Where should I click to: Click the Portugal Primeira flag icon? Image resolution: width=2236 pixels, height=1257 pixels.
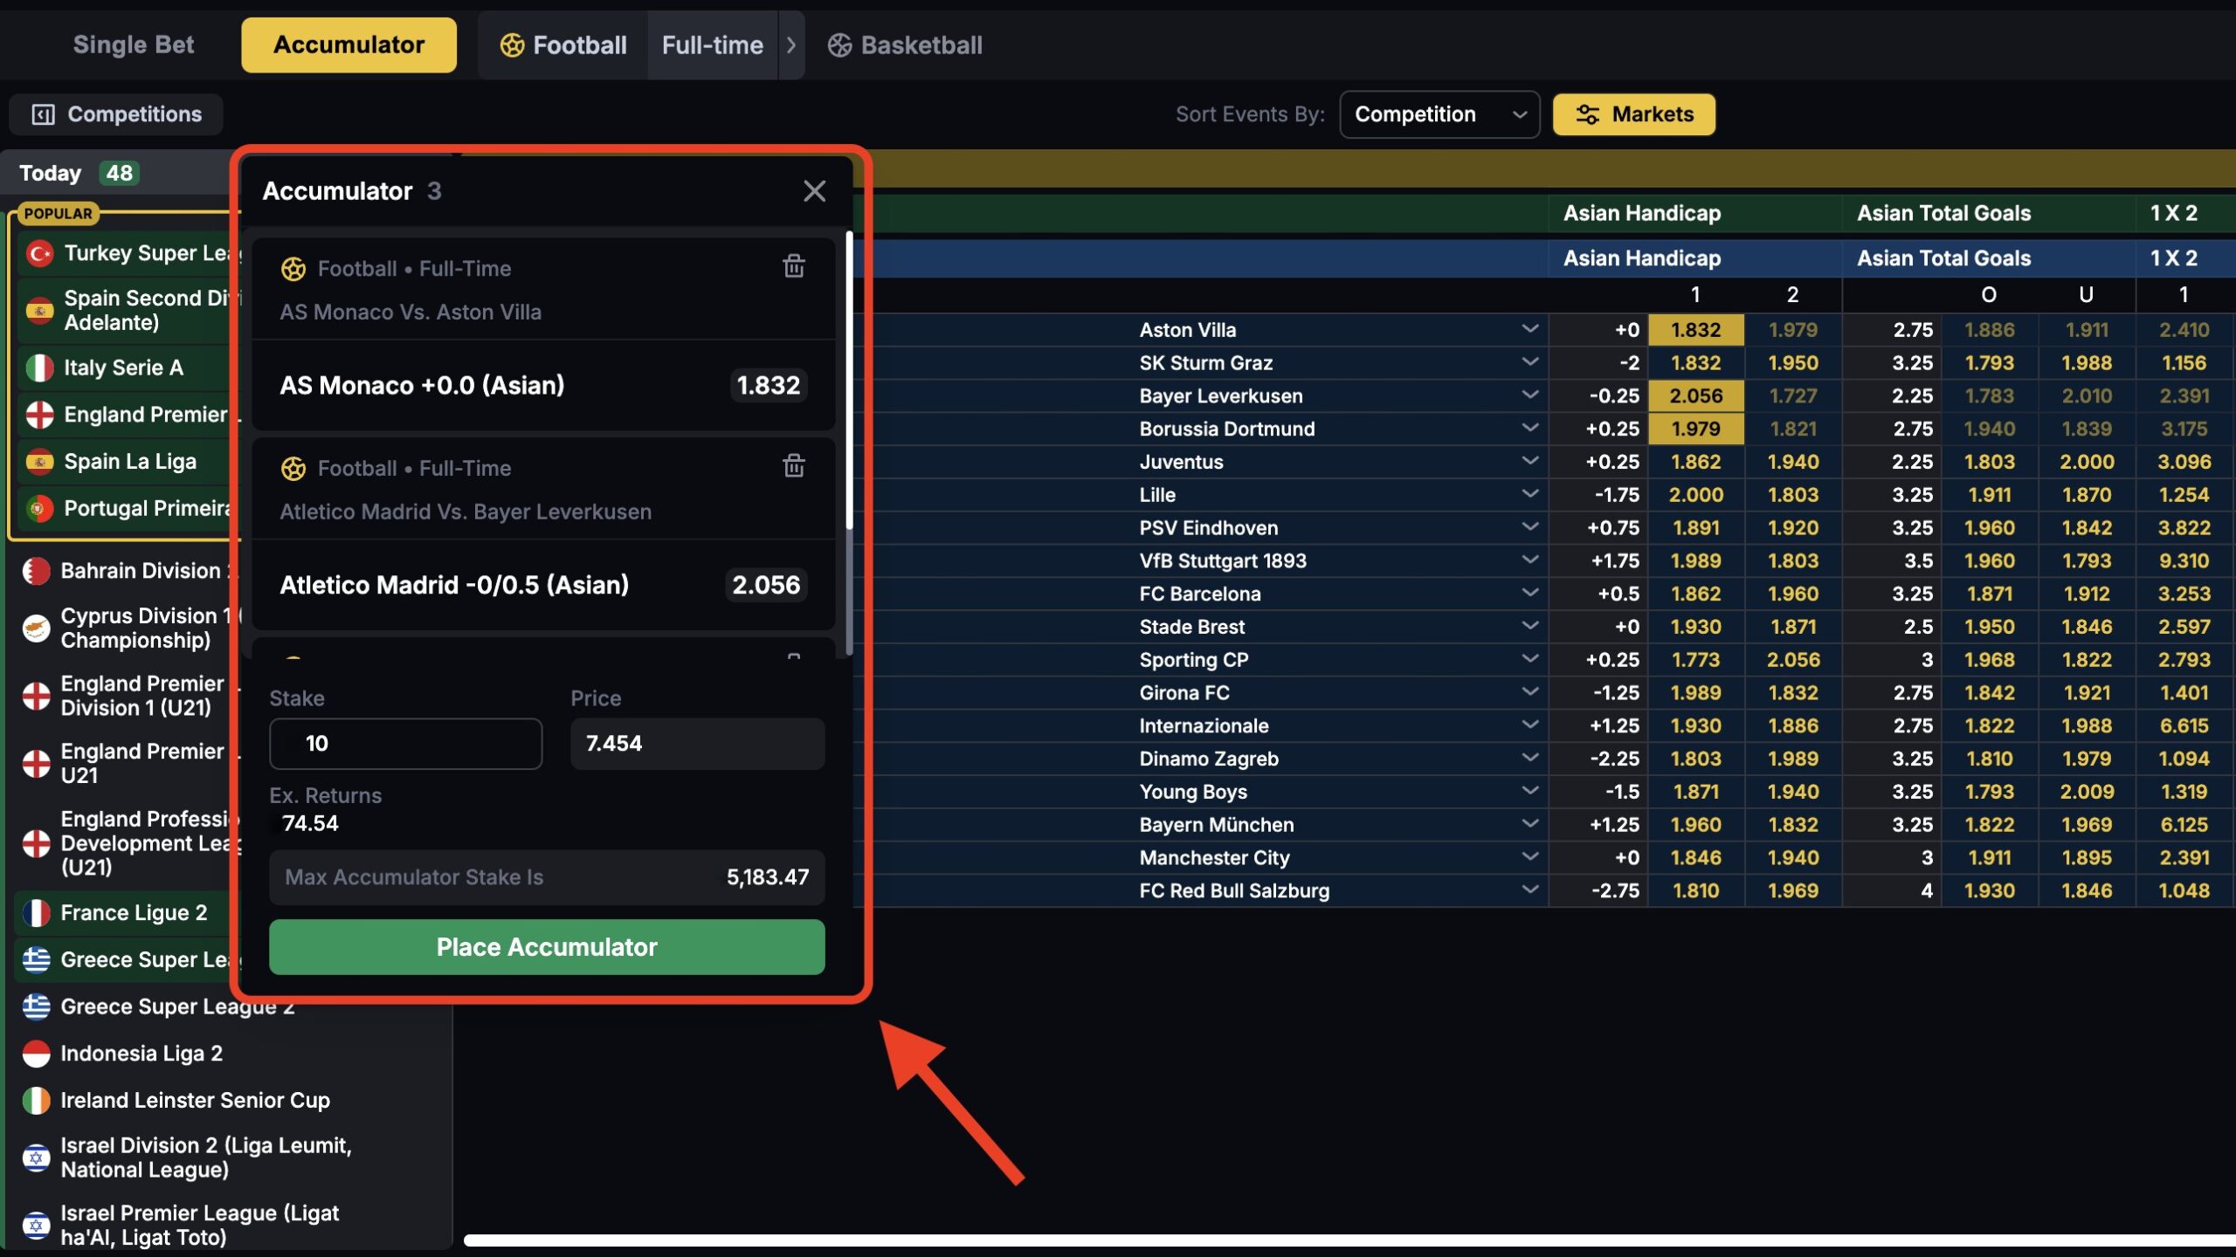pyautogui.click(x=39, y=508)
